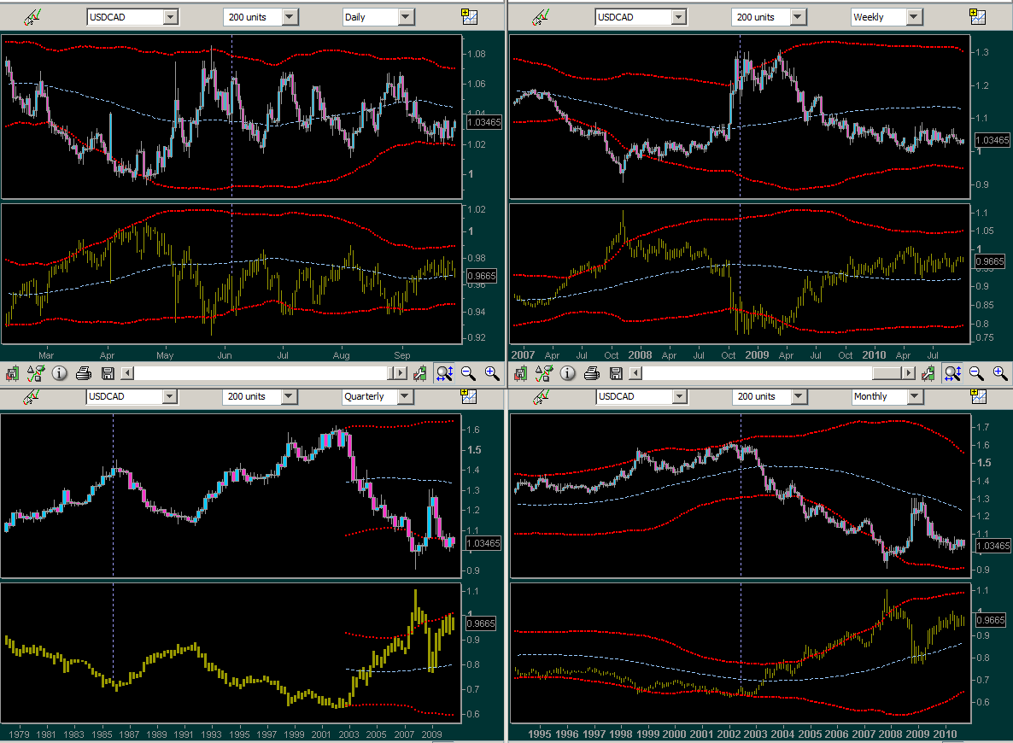1013x743 pixels.
Task: Add a new chart from the Quarterly panel icon
Action: tap(468, 396)
